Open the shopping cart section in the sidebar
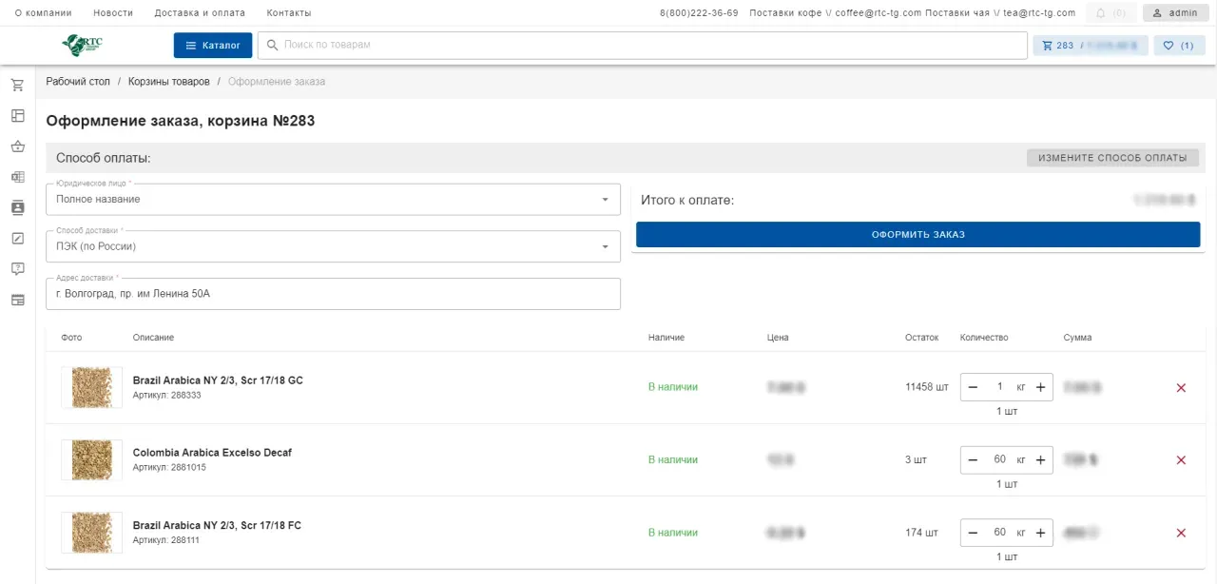 [x=16, y=85]
